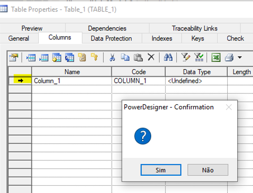Click the Insert a Row toolbar icon
Viewport: 253px width, 193px height.
(x=31, y=57)
